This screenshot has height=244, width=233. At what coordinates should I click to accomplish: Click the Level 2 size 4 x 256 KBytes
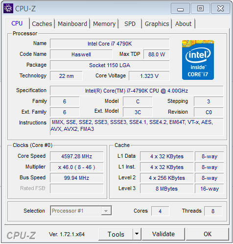click(167, 178)
